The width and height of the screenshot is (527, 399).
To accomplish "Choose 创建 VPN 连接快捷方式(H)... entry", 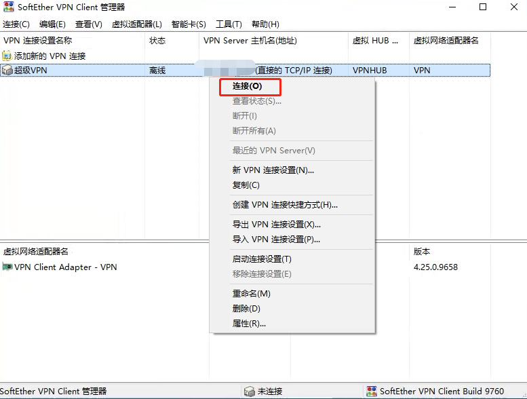I will [292, 205].
